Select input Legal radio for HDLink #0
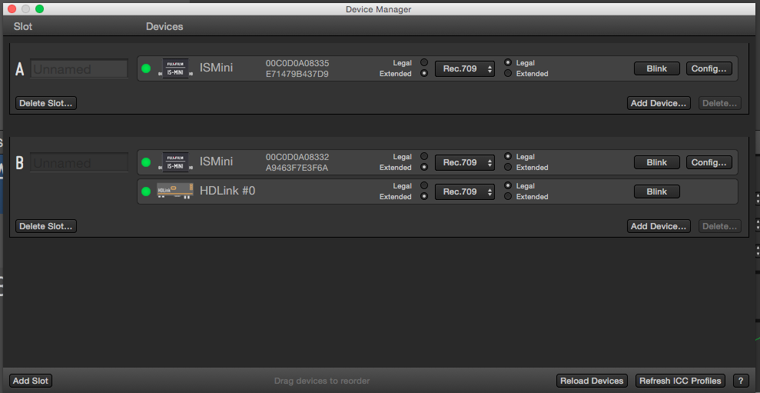Image resolution: width=760 pixels, height=393 pixels. click(x=423, y=186)
